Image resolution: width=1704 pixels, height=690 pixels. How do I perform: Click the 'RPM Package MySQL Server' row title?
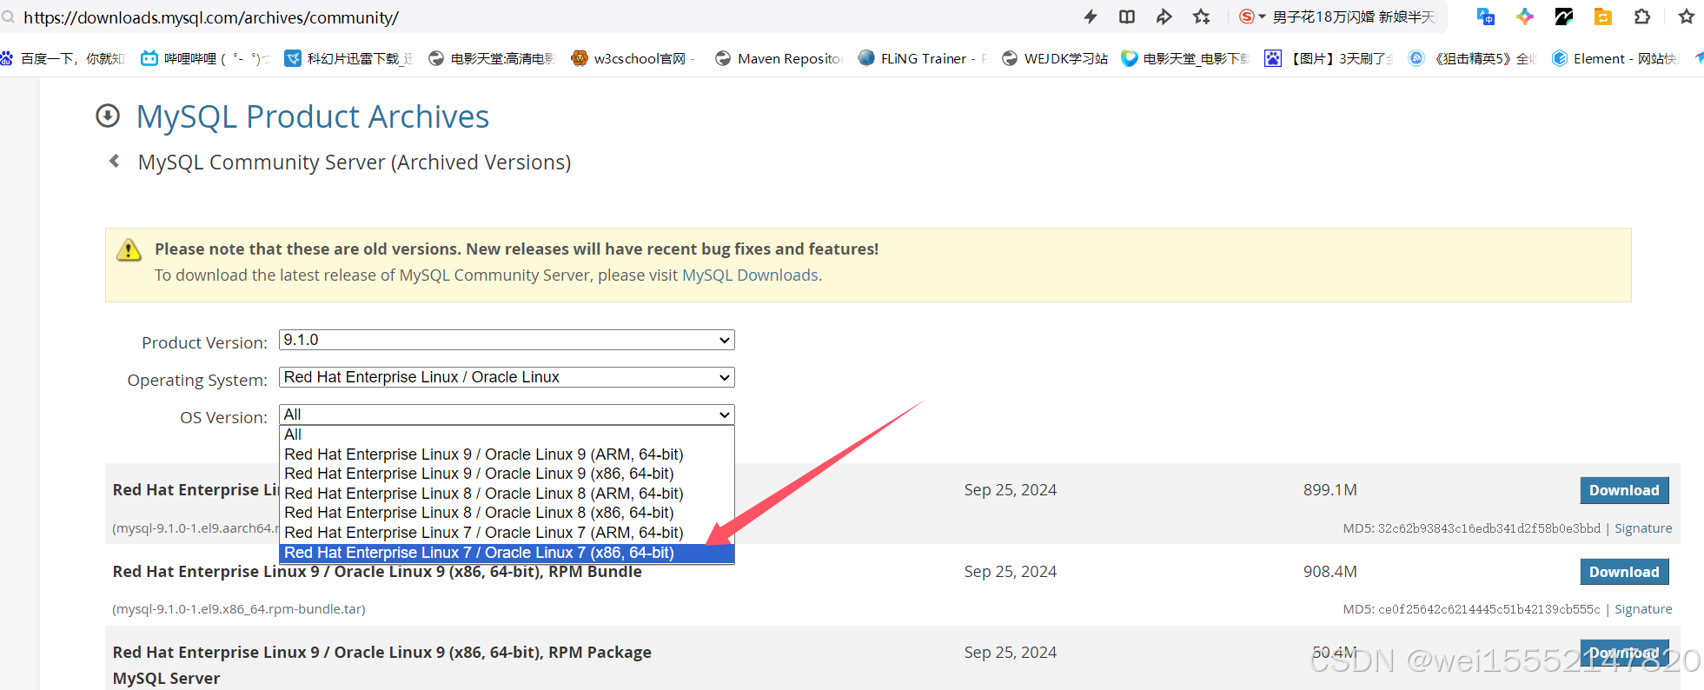click(381, 666)
